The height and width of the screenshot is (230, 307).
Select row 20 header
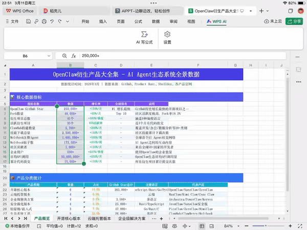5,178
